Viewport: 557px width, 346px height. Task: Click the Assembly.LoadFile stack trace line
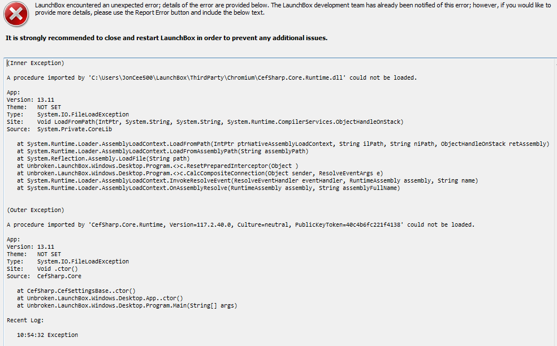(103, 158)
